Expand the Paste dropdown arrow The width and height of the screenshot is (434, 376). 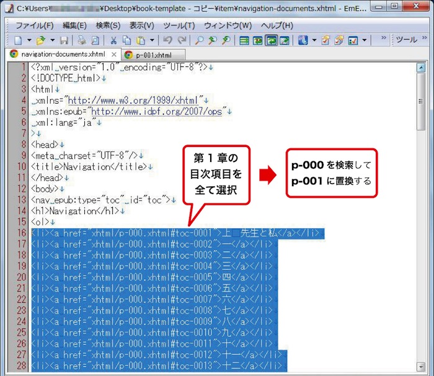pyautogui.click(x=152, y=40)
